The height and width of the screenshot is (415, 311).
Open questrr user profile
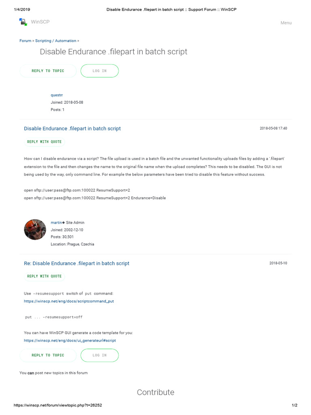click(x=56, y=95)
